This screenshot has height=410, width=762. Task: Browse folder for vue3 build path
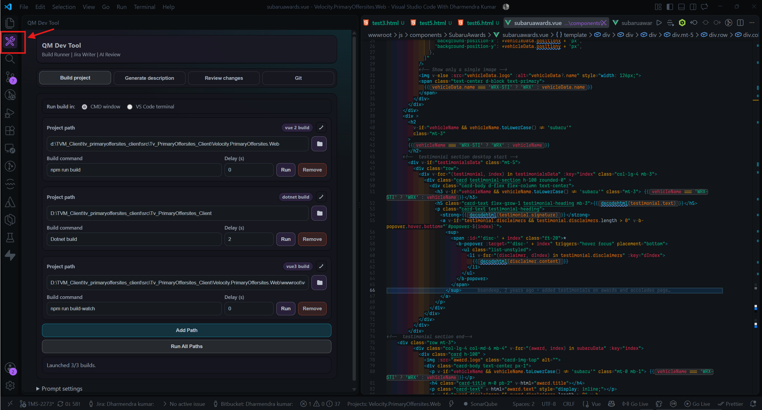(x=319, y=283)
